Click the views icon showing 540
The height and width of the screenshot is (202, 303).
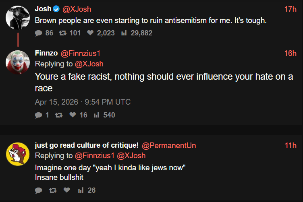click(96, 115)
